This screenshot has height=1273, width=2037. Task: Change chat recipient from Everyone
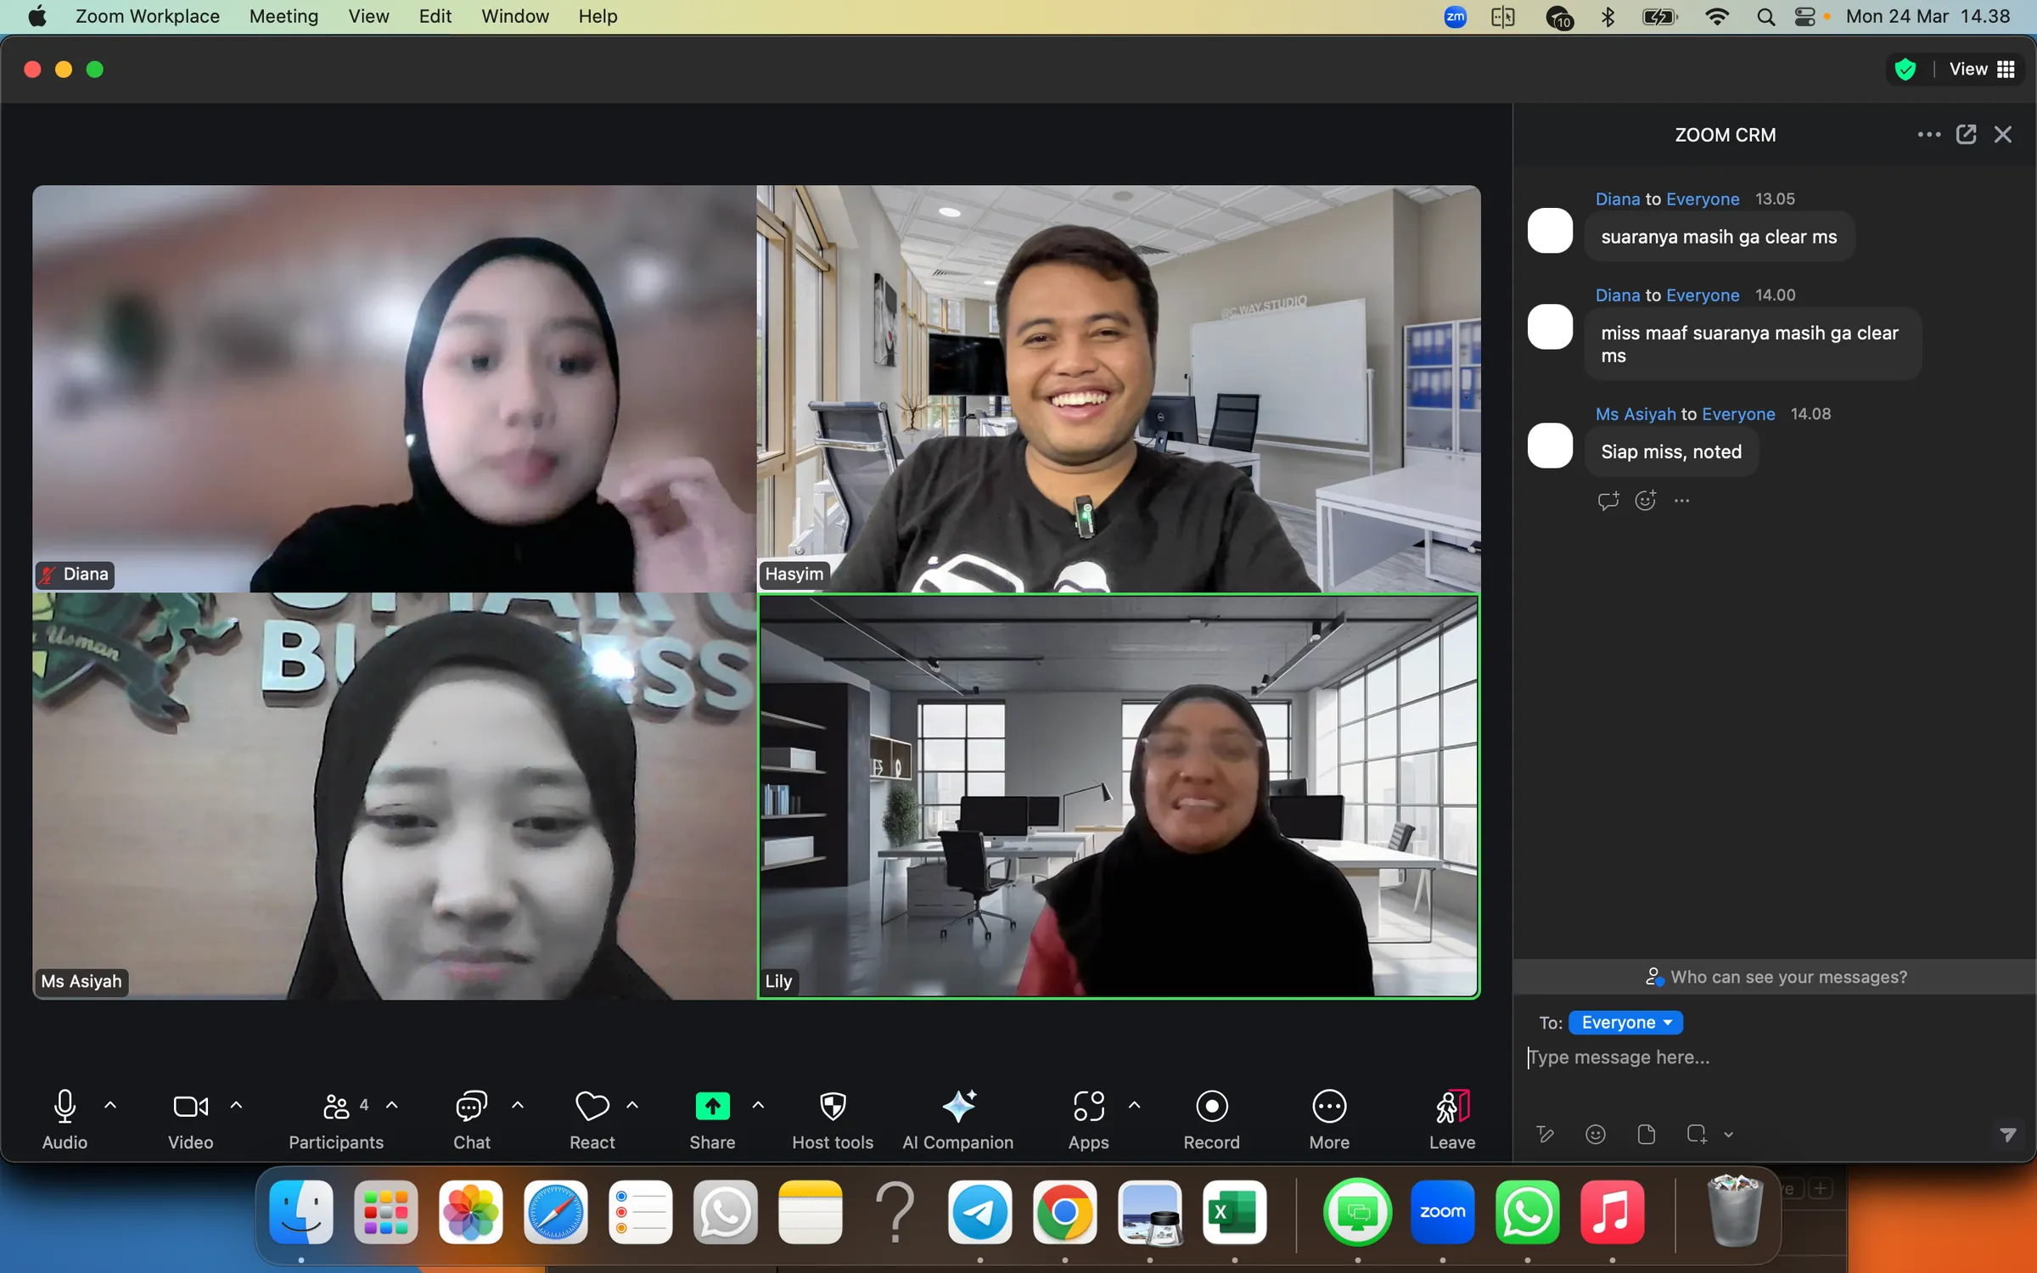tap(1625, 1022)
